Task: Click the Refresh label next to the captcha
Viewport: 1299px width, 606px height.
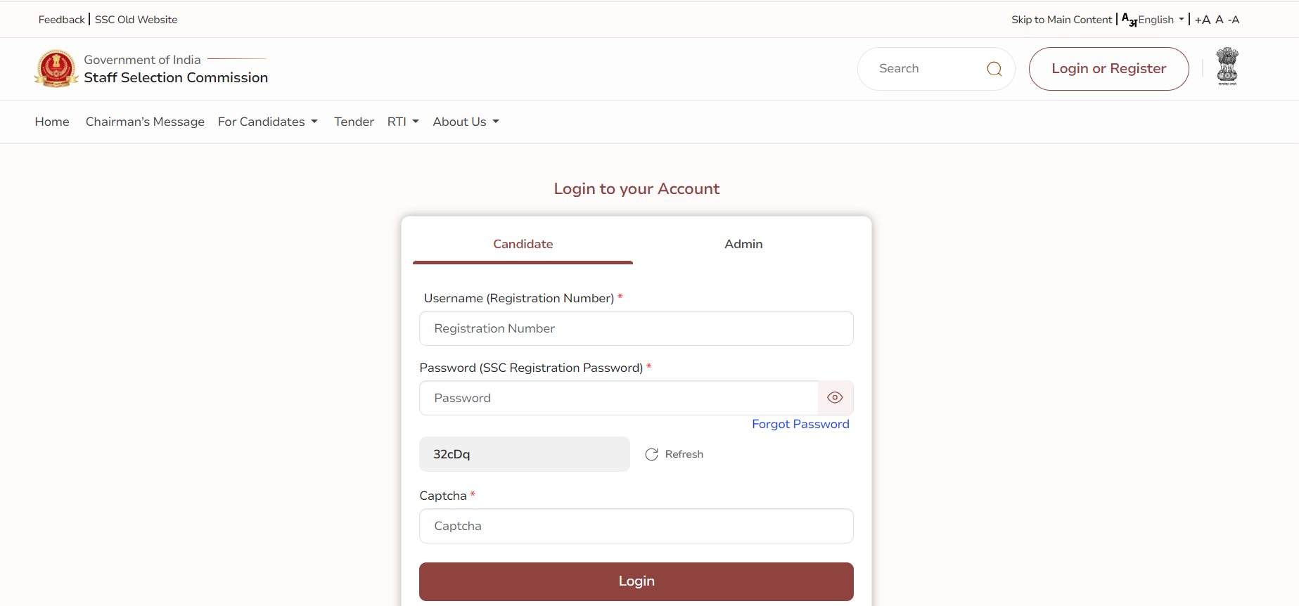Action: point(684,454)
